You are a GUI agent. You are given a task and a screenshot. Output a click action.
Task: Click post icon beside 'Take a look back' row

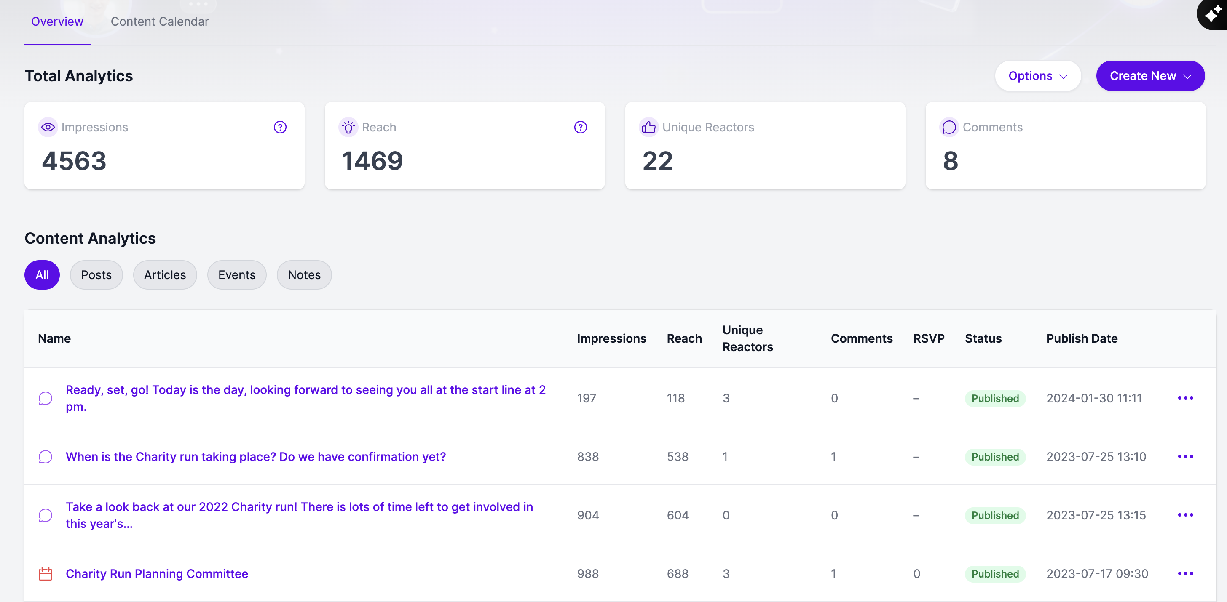(x=45, y=515)
